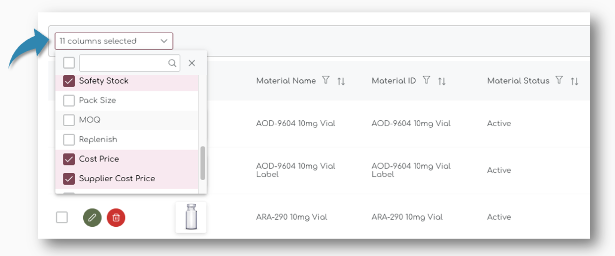This screenshot has width=615, height=256.
Task: Check the MOQ column option
Action: point(69,120)
